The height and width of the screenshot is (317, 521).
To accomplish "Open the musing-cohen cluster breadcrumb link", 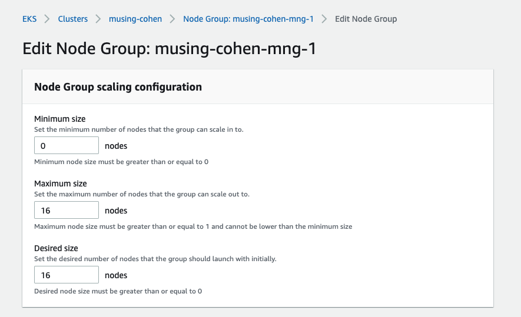I will tap(135, 19).
